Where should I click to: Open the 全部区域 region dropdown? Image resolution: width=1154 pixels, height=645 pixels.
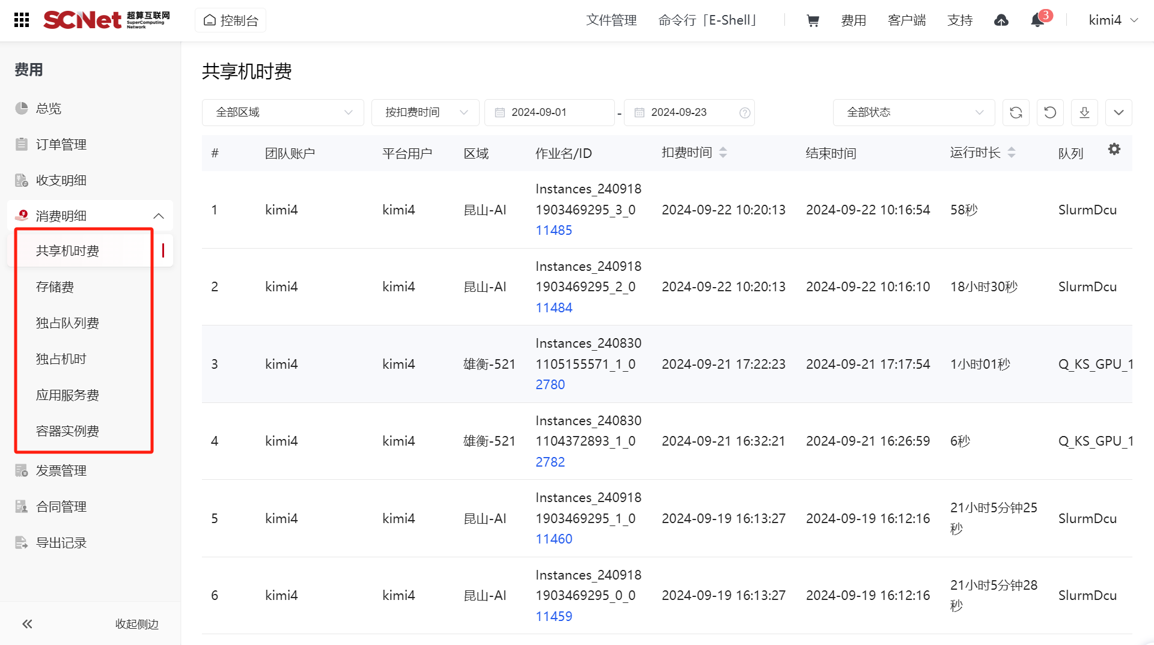coord(283,112)
